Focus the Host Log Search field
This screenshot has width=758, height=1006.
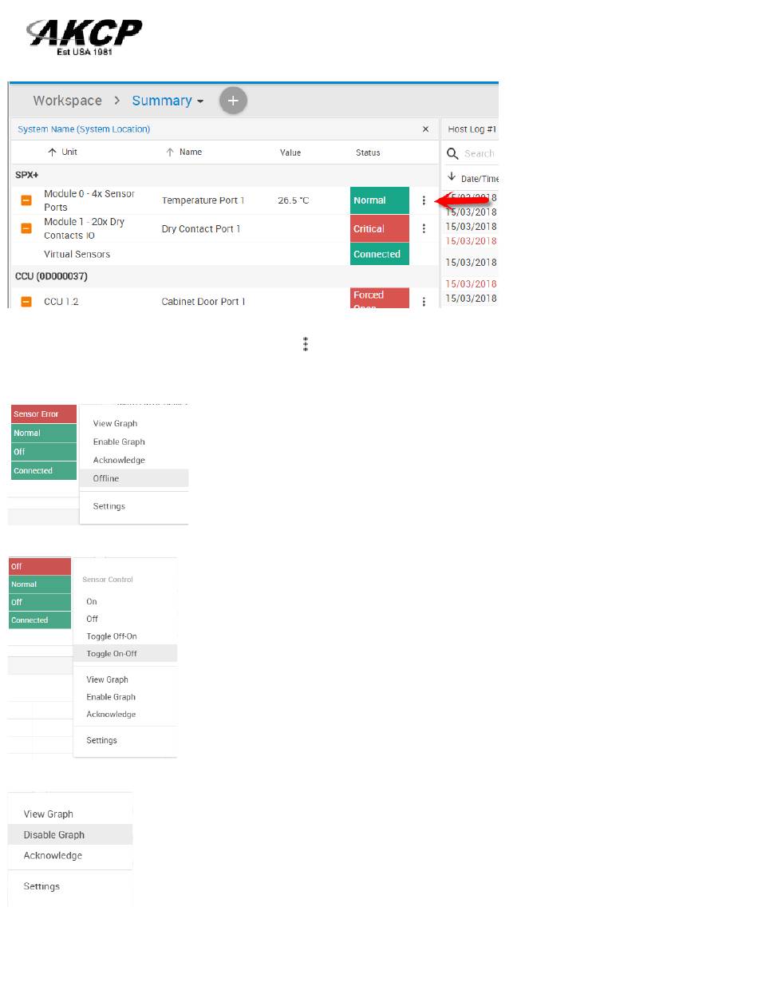coord(480,153)
